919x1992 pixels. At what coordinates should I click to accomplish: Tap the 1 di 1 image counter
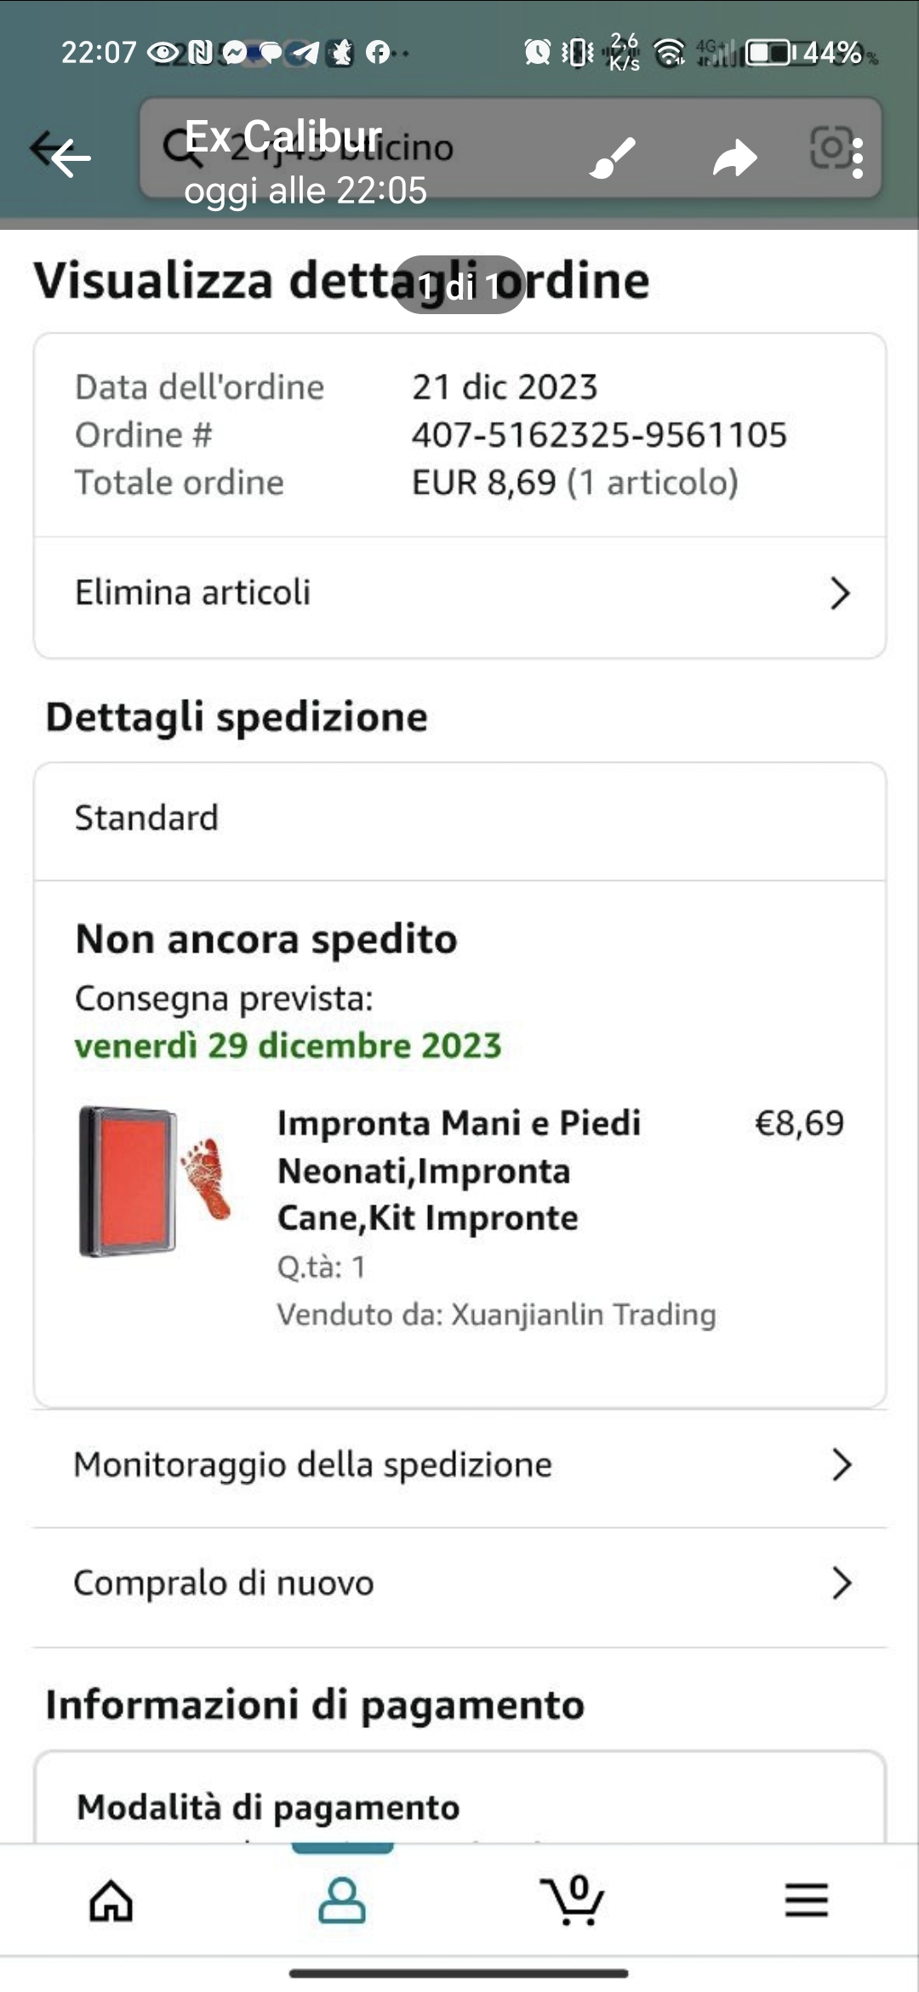459,285
